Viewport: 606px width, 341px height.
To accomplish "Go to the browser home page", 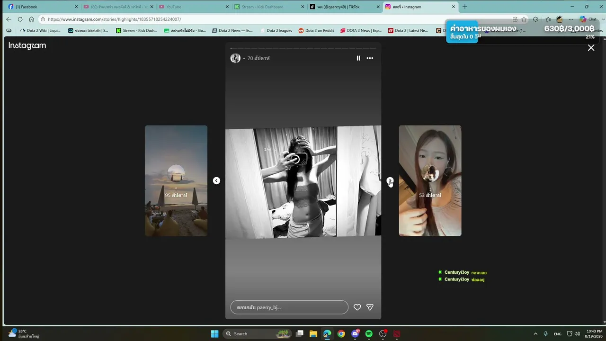I will tap(31, 19).
